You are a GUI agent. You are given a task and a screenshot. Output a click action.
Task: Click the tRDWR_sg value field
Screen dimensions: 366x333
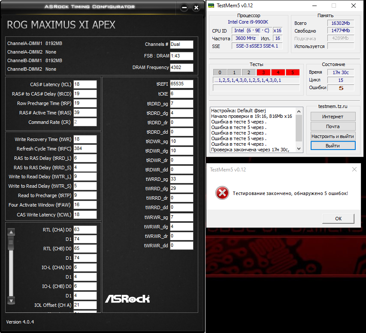pyautogui.click(x=181, y=141)
